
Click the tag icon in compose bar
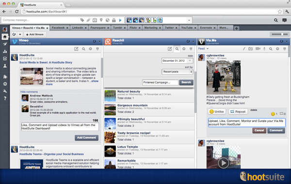click(x=82, y=20)
